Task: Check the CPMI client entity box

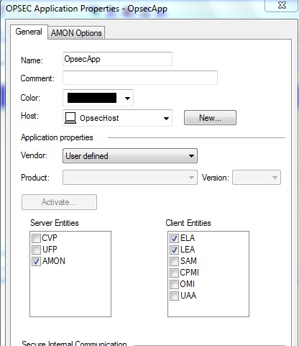Action: pos(174,273)
